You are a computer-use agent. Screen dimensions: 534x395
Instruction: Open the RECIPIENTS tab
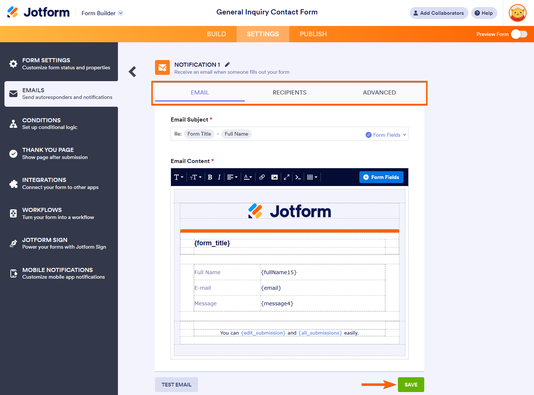pos(290,93)
